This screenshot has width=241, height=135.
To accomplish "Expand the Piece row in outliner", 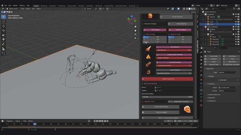I will click(x=208, y=37).
